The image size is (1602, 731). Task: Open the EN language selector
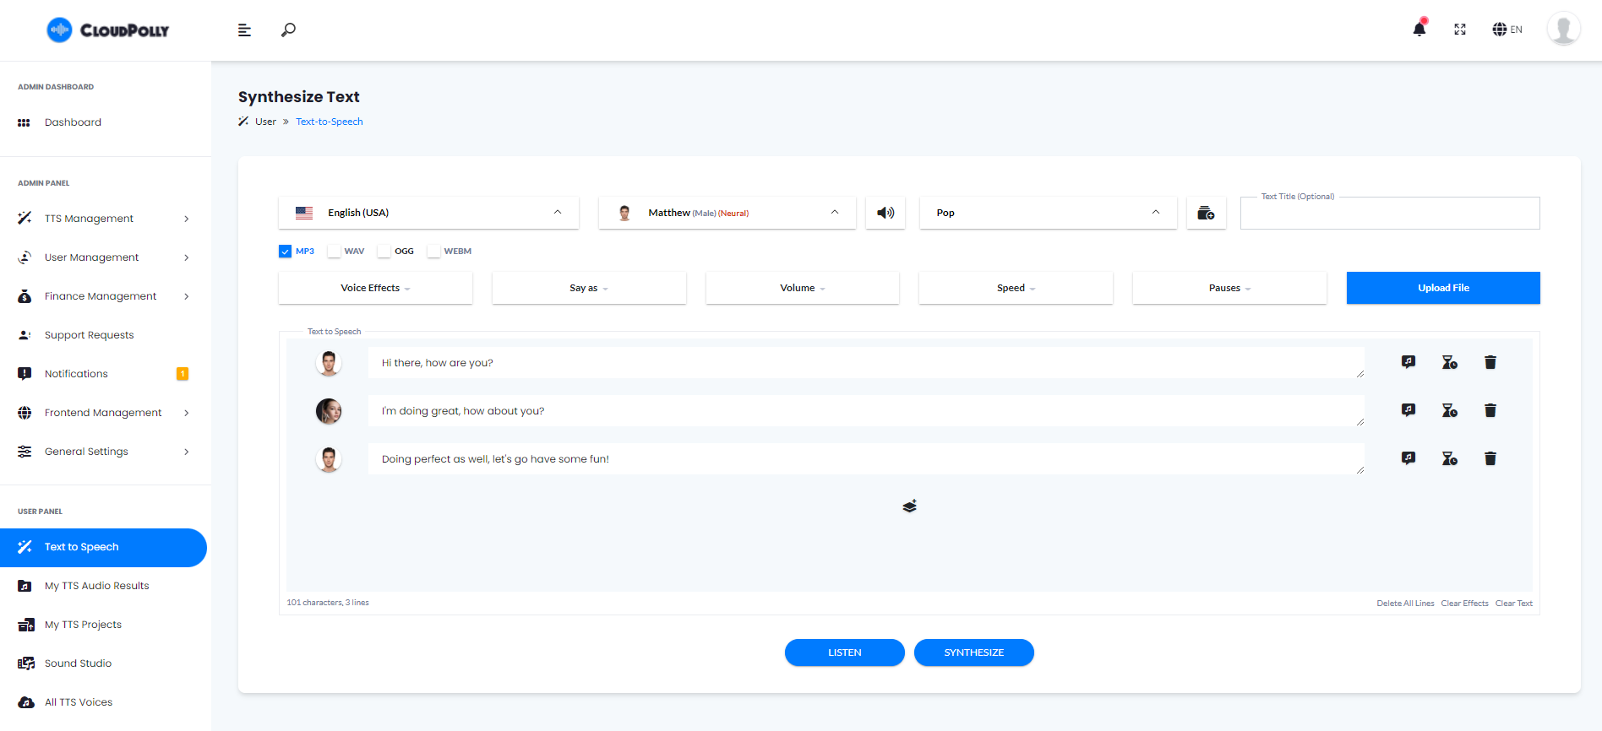tap(1507, 30)
